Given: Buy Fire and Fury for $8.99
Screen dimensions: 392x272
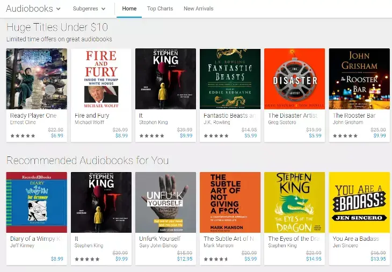Looking at the screenshot, I should tap(121, 135).
